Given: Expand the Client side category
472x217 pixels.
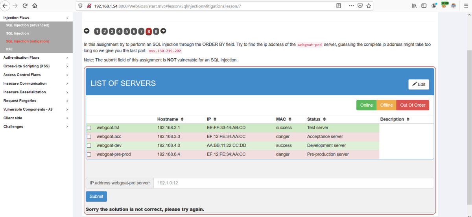Looking at the screenshot, I should (x=36, y=118).
